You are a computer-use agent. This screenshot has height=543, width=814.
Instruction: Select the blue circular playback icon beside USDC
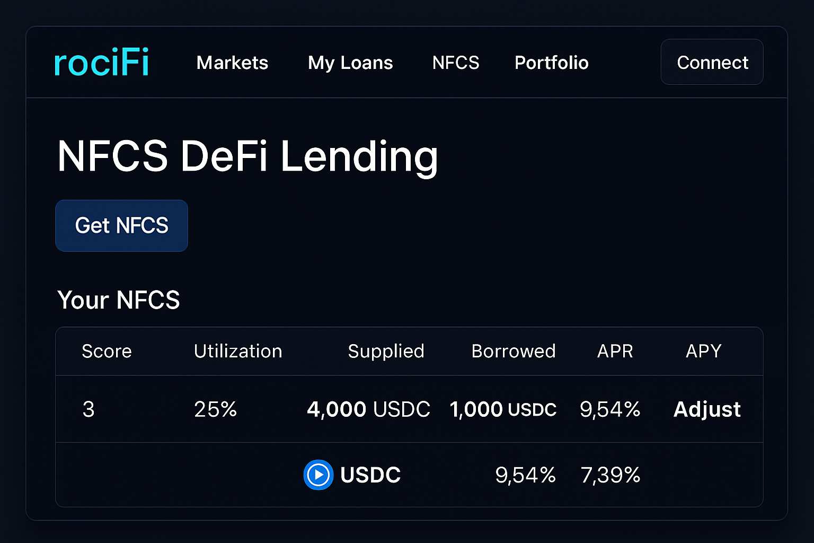coord(318,475)
